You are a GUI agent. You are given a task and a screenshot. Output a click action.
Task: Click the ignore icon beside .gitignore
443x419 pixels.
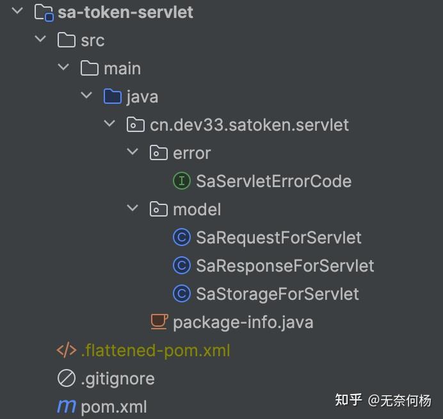coord(67,379)
